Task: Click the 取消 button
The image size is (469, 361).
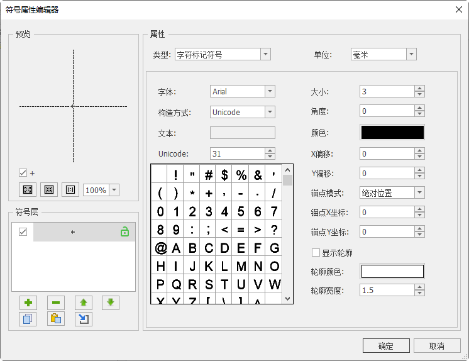Action: point(437,346)
